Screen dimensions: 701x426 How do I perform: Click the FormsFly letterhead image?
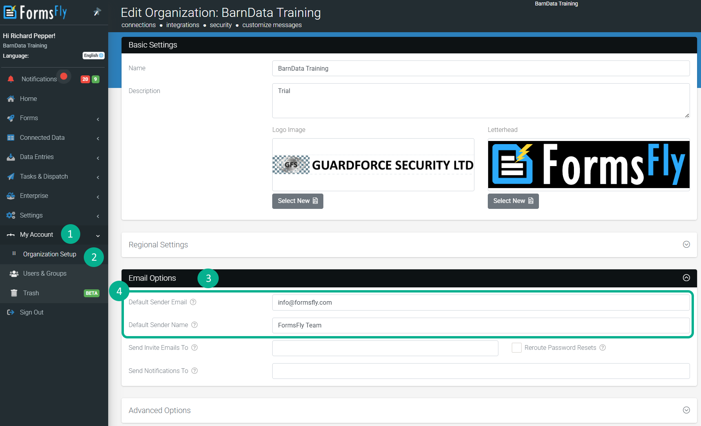coord(589,165)
